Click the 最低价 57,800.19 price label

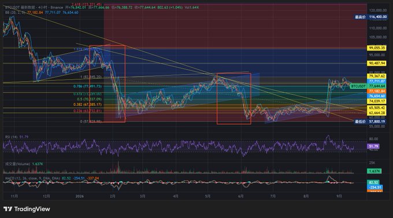(x=370, y=122)
